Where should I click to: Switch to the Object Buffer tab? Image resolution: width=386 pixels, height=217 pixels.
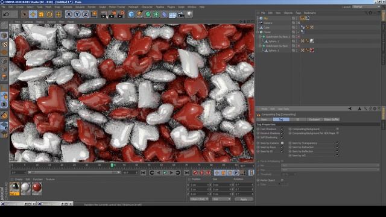coord(331,119)
